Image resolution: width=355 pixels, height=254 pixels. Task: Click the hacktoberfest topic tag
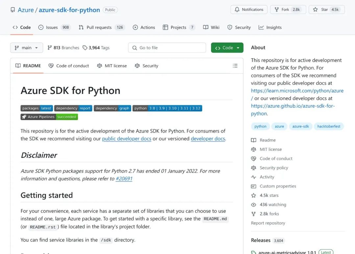329,126
